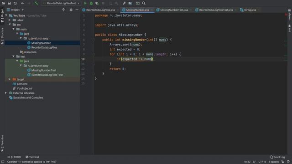Viewport: 292px width, 164px height.
Task: Open the Ant side panel
Action: pyautogui.click(x=290, y=28)
